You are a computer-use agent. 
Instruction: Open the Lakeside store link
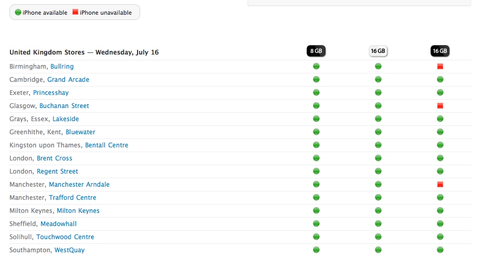coord(66,119)
